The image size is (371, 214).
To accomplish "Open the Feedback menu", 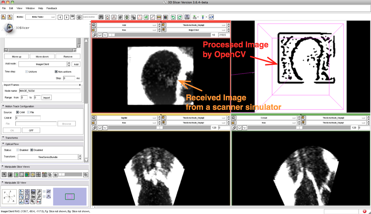I will pos(52,8).
